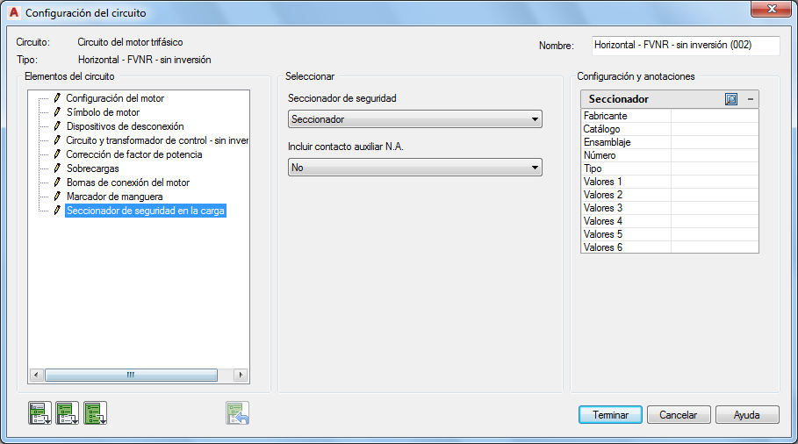Select Corrección de factor de potencia item
798x444 pixels.
click(x=133, y=154)
